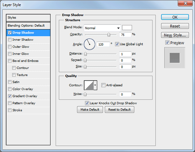Select Blending Options: Default
The width and height of the screenshot is (195, 152).
(28, 25)
